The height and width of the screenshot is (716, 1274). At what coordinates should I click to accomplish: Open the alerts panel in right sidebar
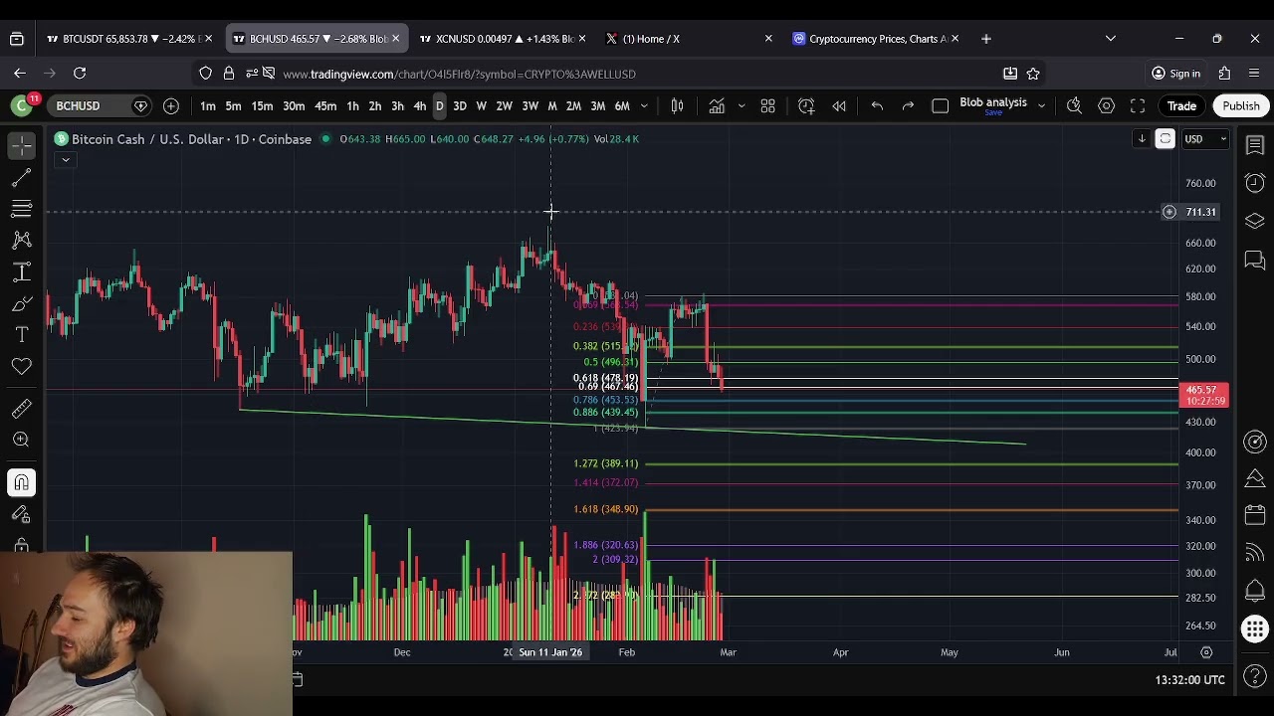(1254, 183)
